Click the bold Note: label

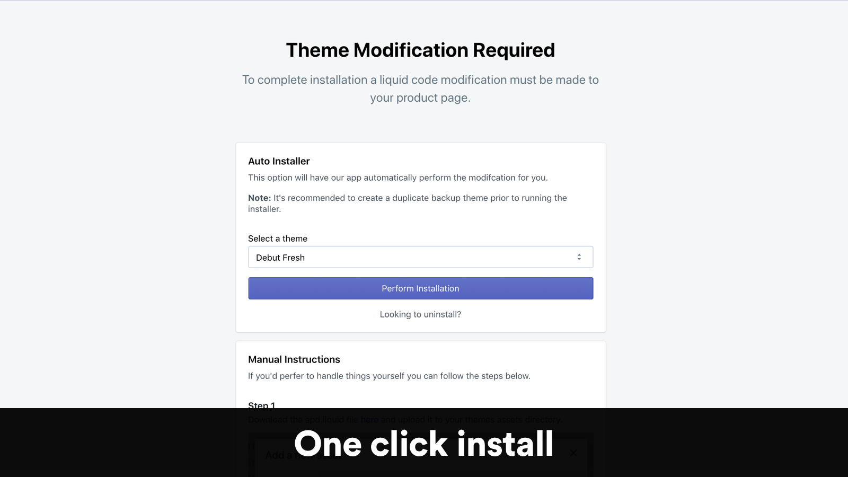[x=259, y=198]
